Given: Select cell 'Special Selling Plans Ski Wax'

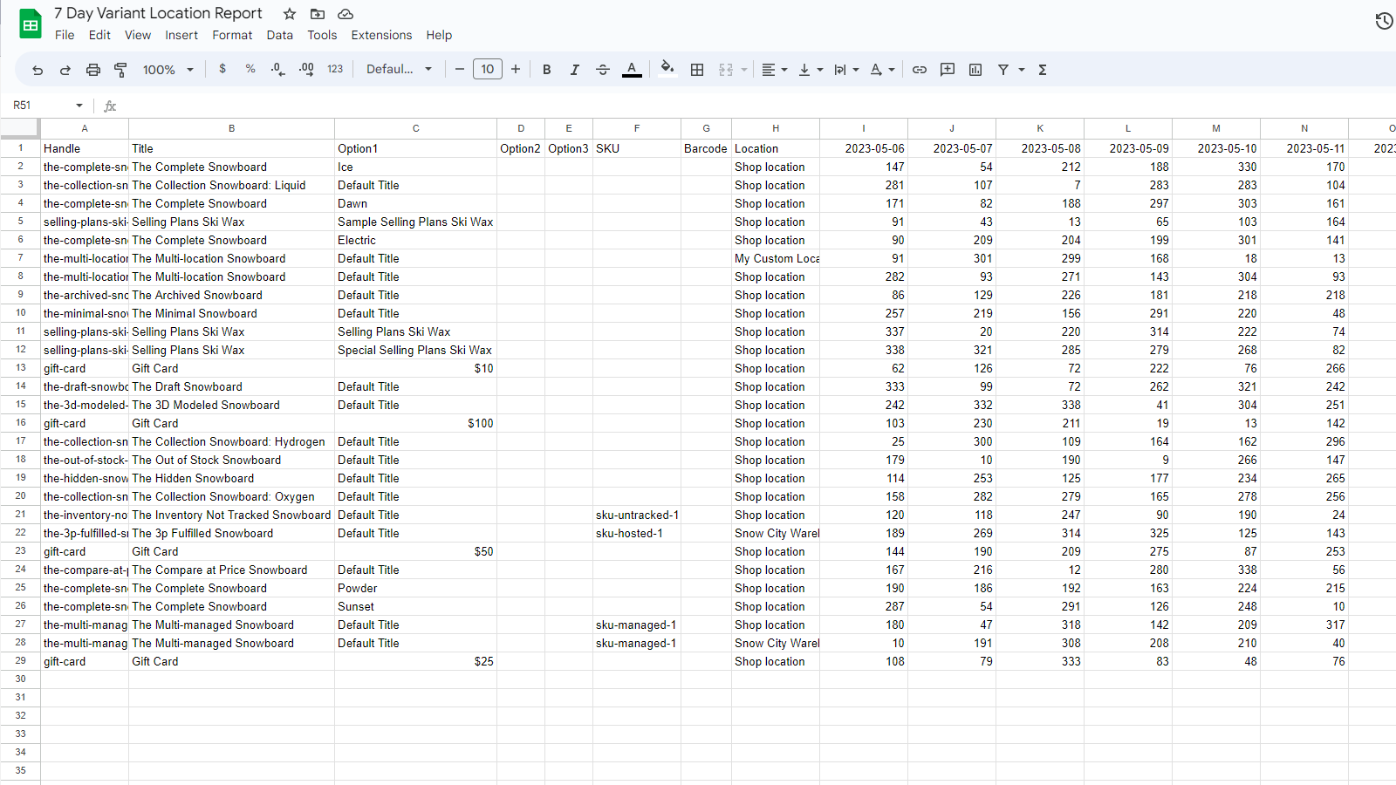Looking at the screenshot, I should [x=415, y=350].
